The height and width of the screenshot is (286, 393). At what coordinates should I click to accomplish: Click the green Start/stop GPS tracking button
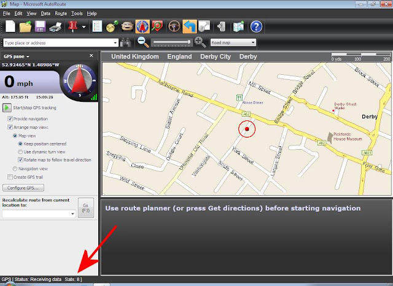7,107
